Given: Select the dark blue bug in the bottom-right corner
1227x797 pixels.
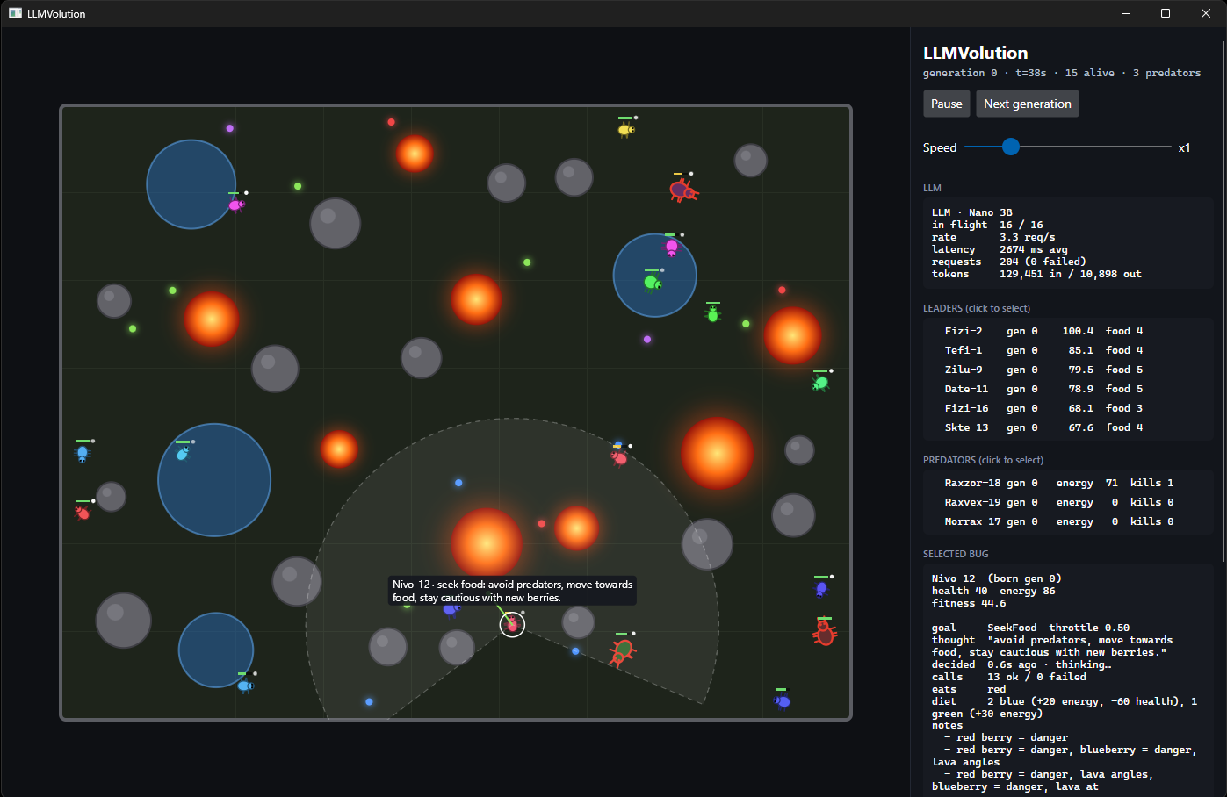Looking at the screenshot, I should coord(782,701).
